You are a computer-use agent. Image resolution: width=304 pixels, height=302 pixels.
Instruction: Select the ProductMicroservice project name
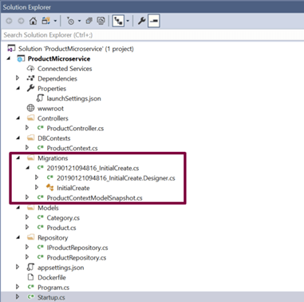(x=59, y=58)
